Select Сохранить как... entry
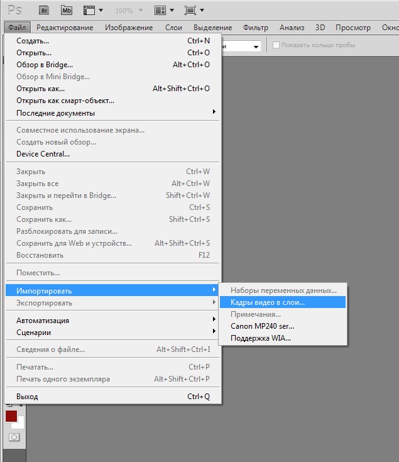 113,219
